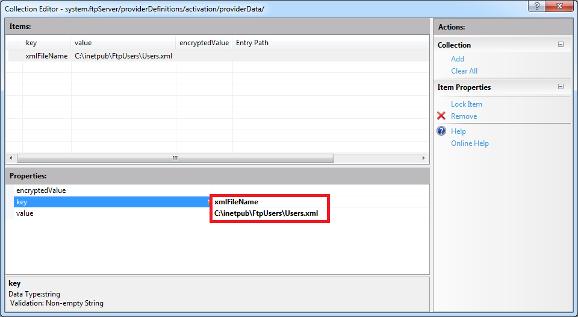The width and height of the screenshot is (578, 317).
Task: Collapse the Collection section
Action: (561, 45)
